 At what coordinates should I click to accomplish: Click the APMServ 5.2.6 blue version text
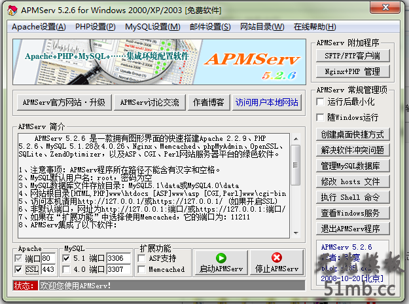click(x=346, y=247)
